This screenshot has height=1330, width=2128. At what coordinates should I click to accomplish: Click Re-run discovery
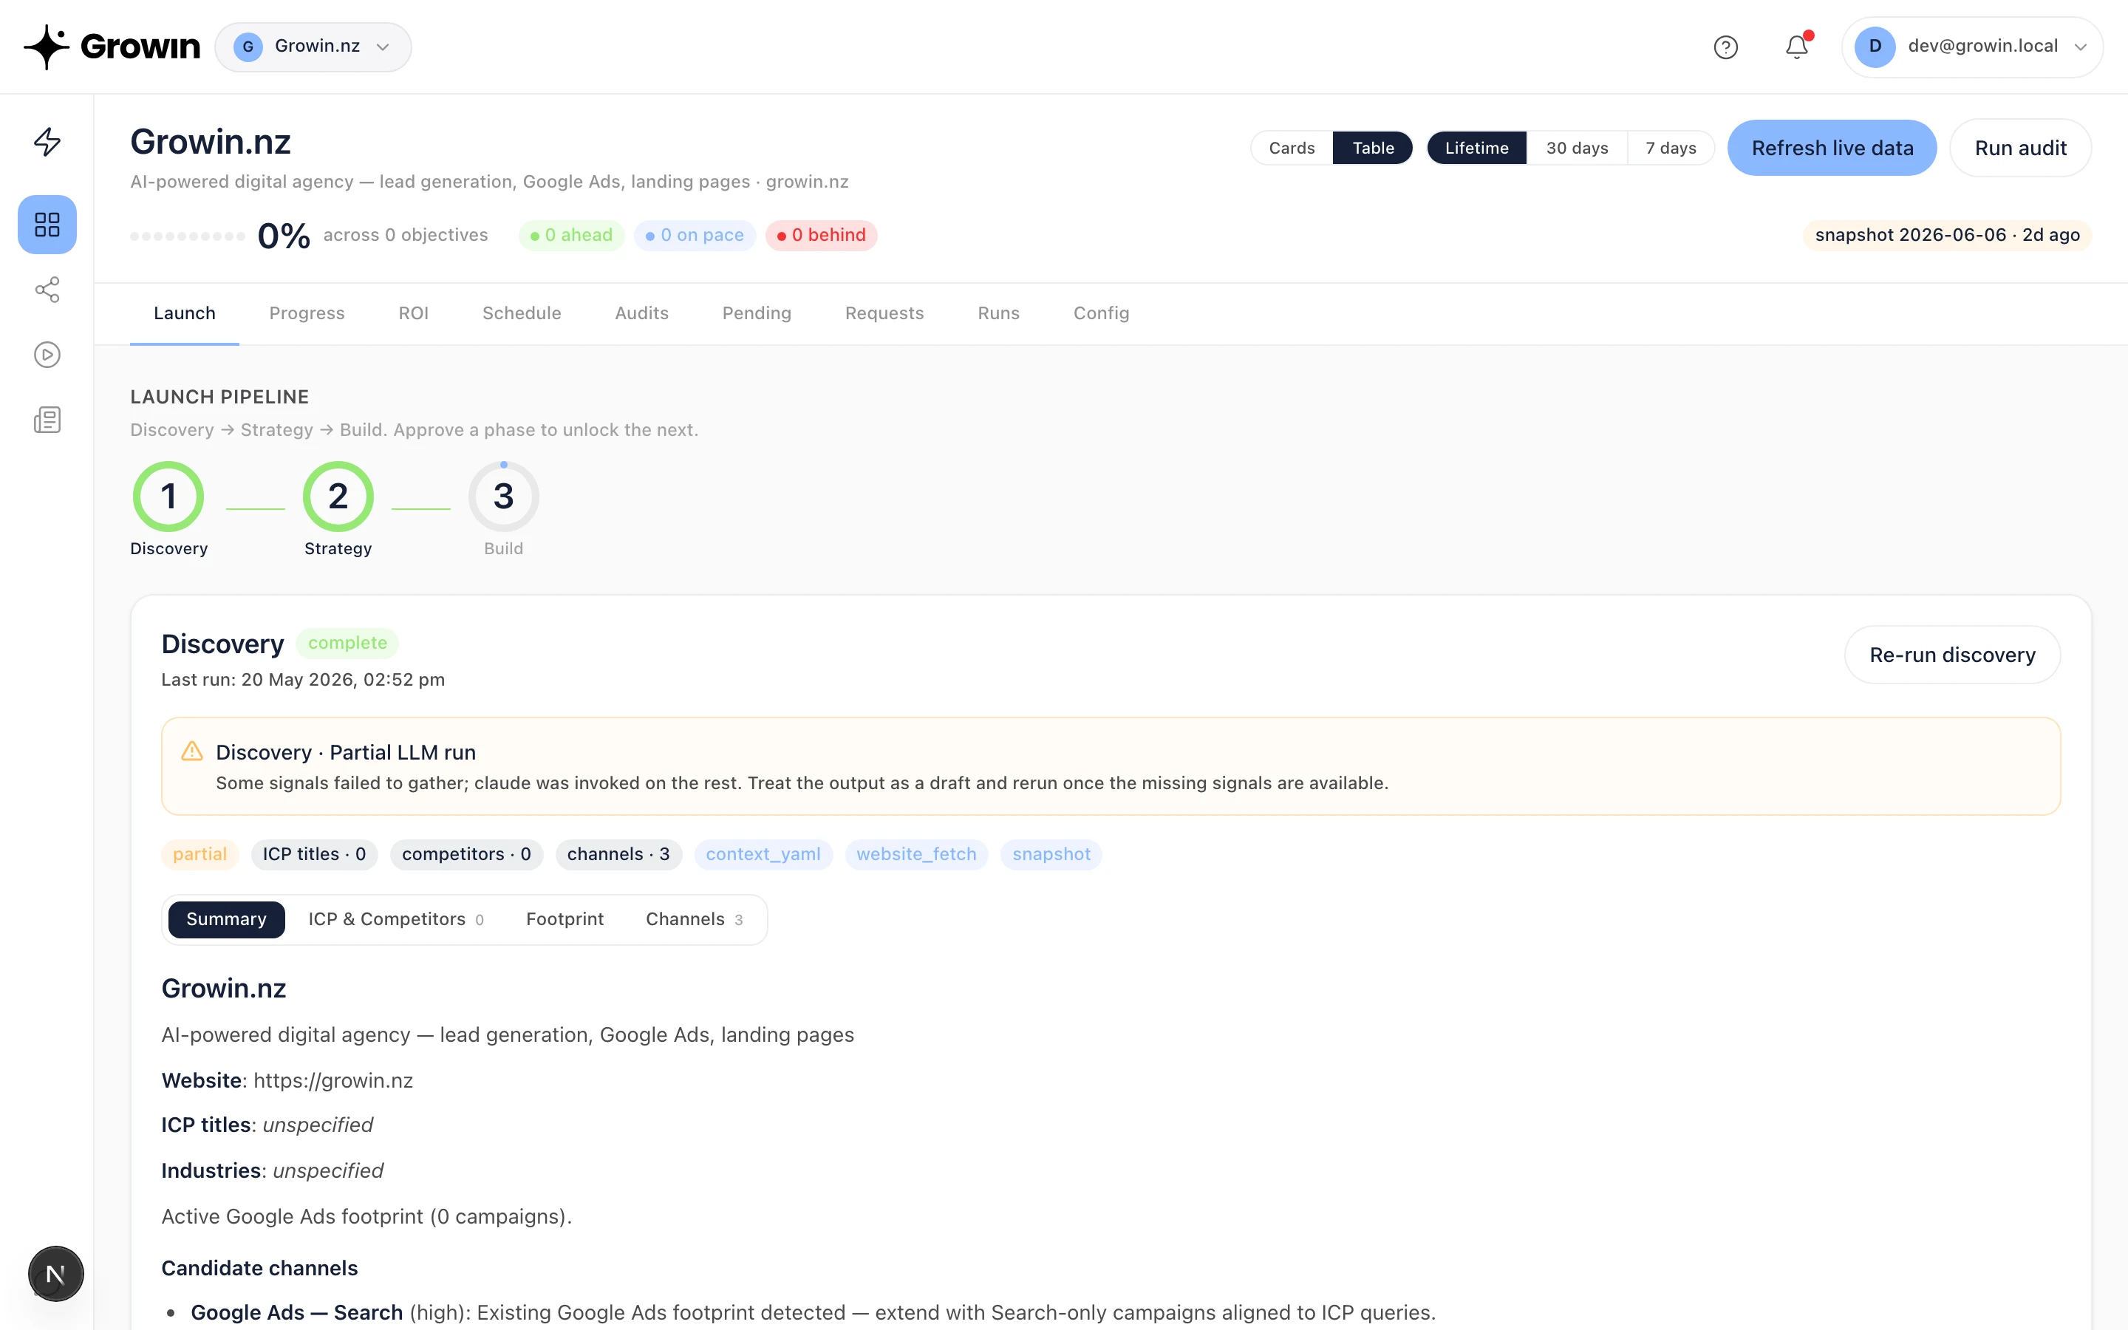tap(1951, 655)
